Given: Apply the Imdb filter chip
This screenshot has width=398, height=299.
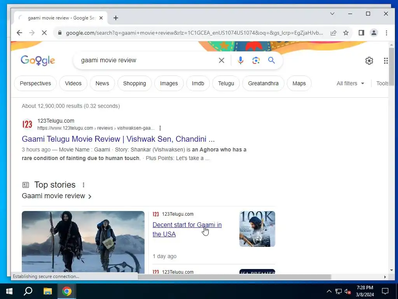Looking at the screenshot, I should 198,83.
